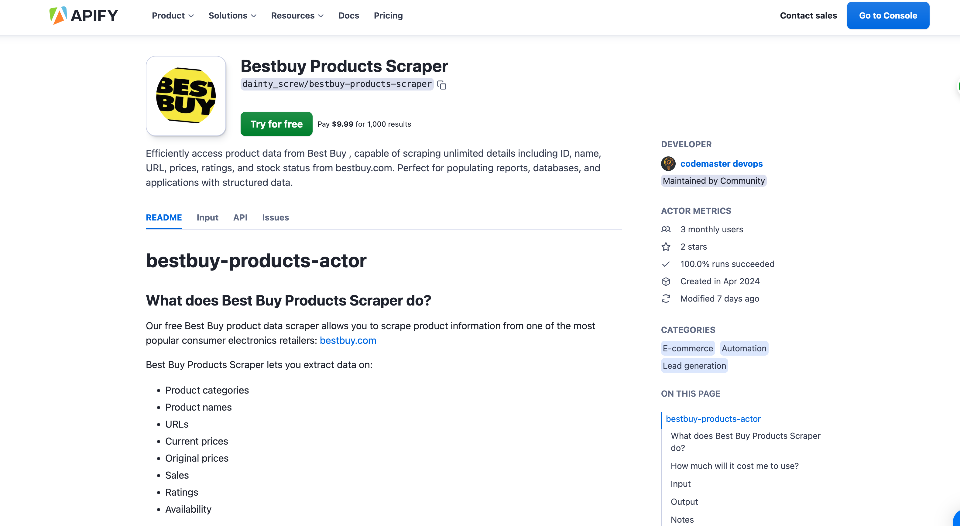Image resolution: width=960 pixels, height=526 pixels.
Task: Click the Created in Apr 2024 text
Action: (720, 281)
